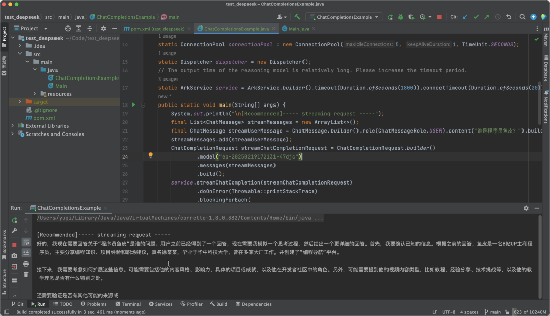Run main method via gutter arrow
Image resolution: width=550 pixels, height=316 pixels.
pyautogui.click(x=133, y=104)
